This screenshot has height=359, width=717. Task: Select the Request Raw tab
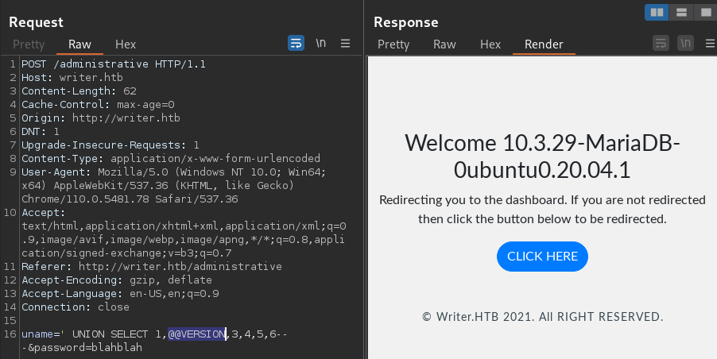(79, 44)
